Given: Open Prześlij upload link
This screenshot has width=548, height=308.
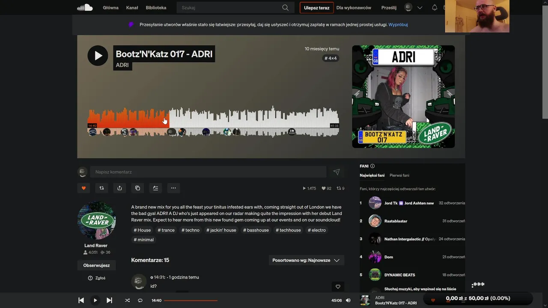Looking at the screenshot, I should coord(389,8).
